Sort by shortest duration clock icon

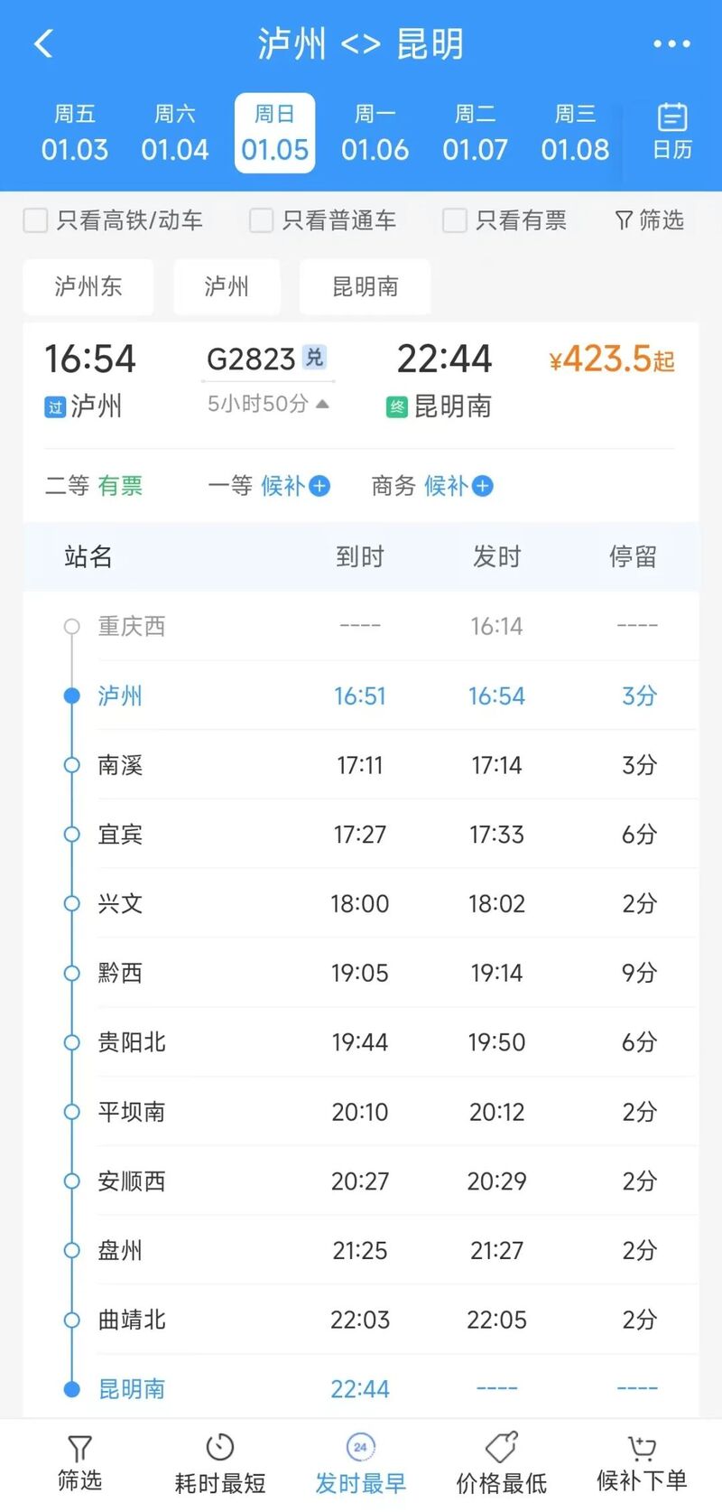click(x=219, y=1447)
